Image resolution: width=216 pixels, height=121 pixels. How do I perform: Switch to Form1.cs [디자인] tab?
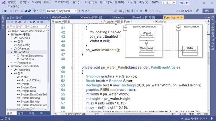144,17
